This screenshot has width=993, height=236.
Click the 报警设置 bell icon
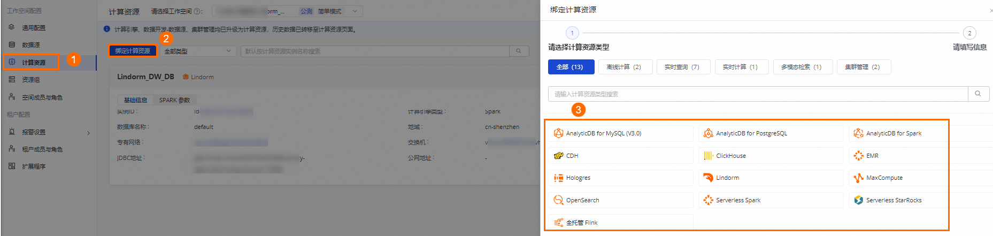12,132
